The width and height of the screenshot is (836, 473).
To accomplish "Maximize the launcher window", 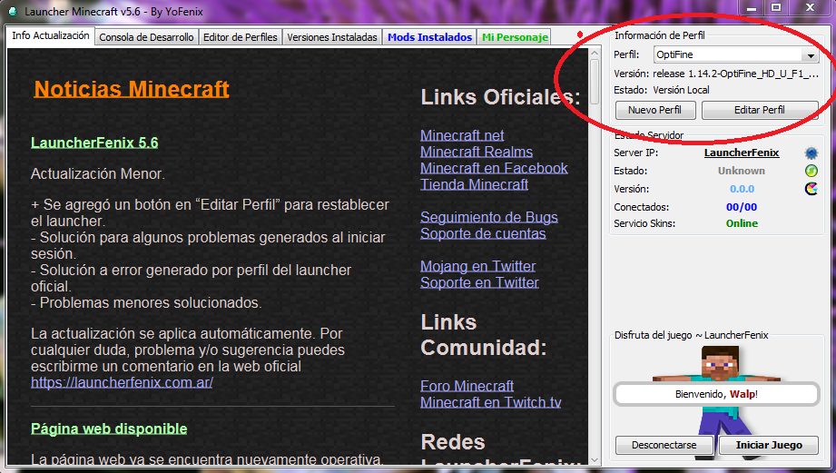I will [776, 7].
